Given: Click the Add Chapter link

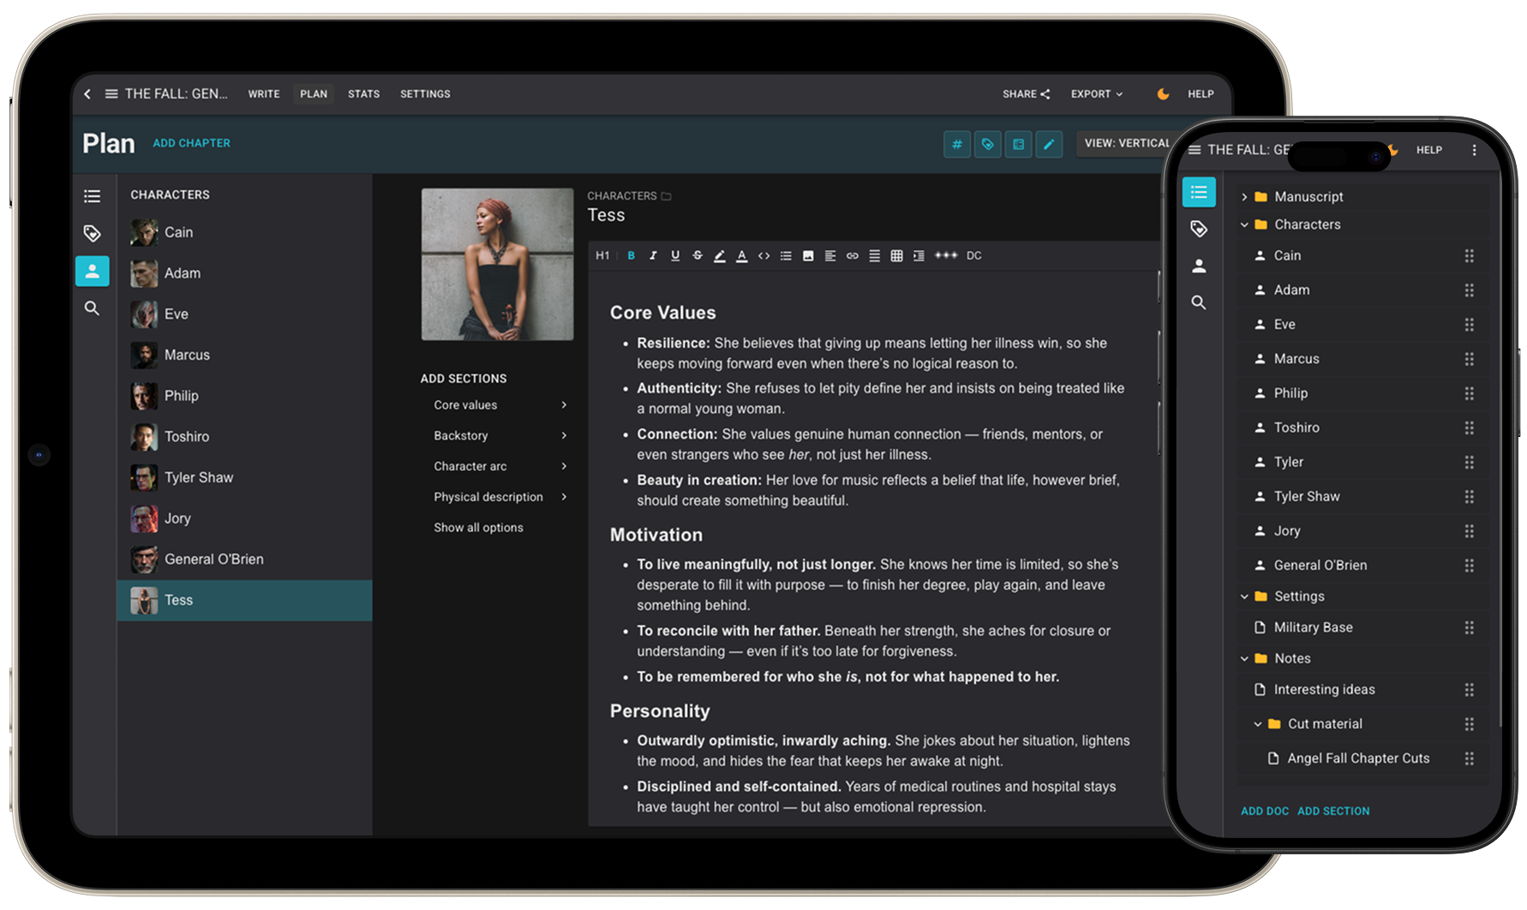Looking at the screenshot, I should point(191,143).
